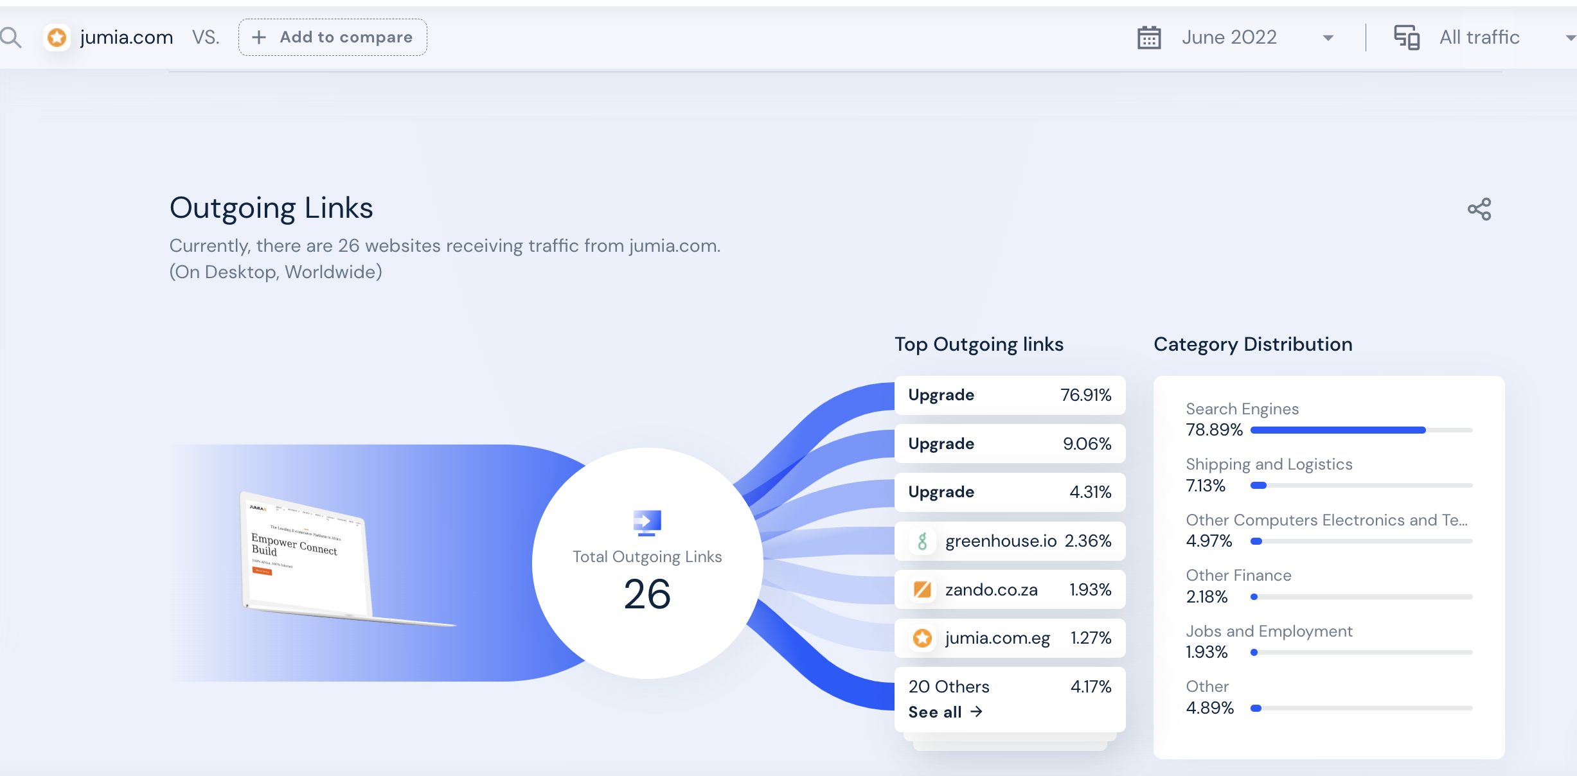Click the jumia.com favicon in header
The height and width of the screenshot is (776, 1577).
(x=57, y=38)
